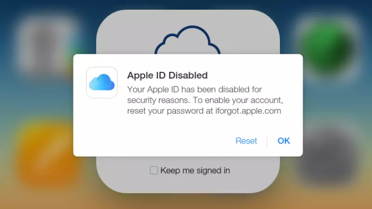
Task: Click the 'Your Apple ID has been disabled' line
Action: tap(194, 89)
